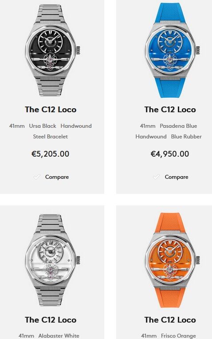Click the Compare label under the €5,205.00 watch
The image size is (212, 339).
point(57,177)
